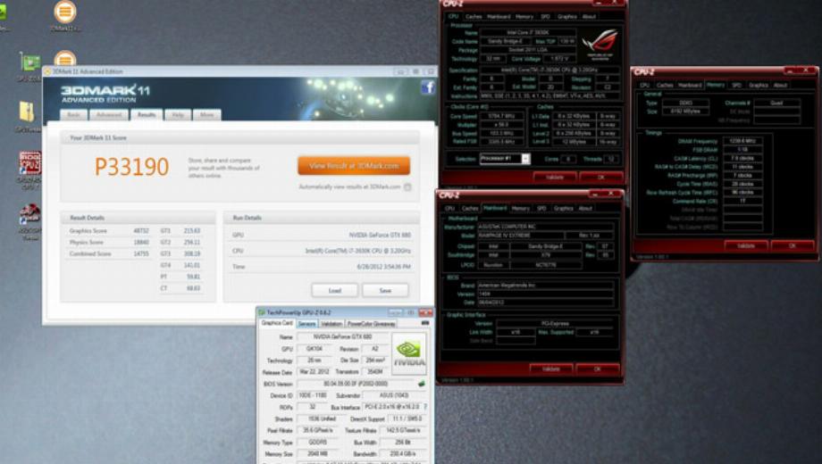Open SPD tab in CPU-Z memory window
This screenshot has width=822, height=464.
pyautogui.click(x=736, y=86)
